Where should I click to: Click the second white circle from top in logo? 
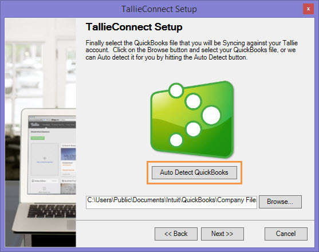(193, 101)
